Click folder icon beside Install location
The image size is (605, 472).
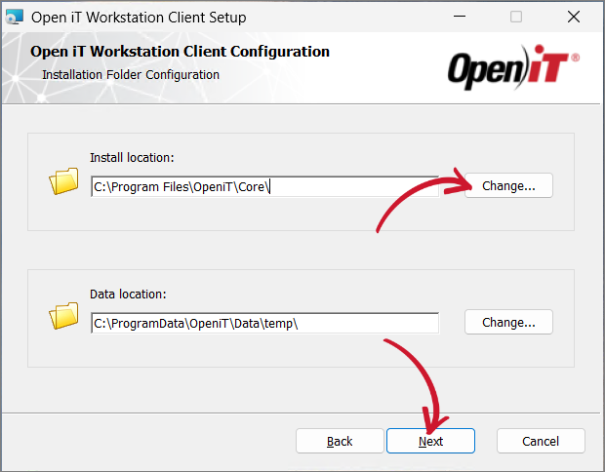pos(63,180)
